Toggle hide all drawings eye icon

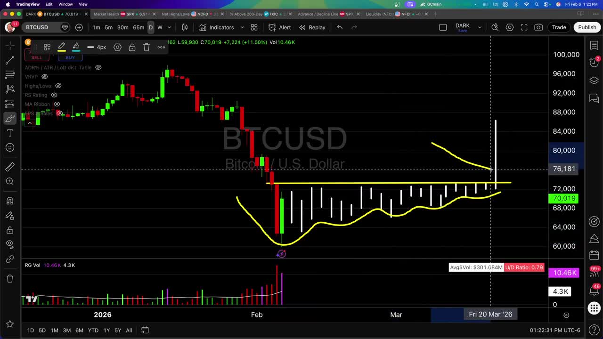tap(9, 244)
